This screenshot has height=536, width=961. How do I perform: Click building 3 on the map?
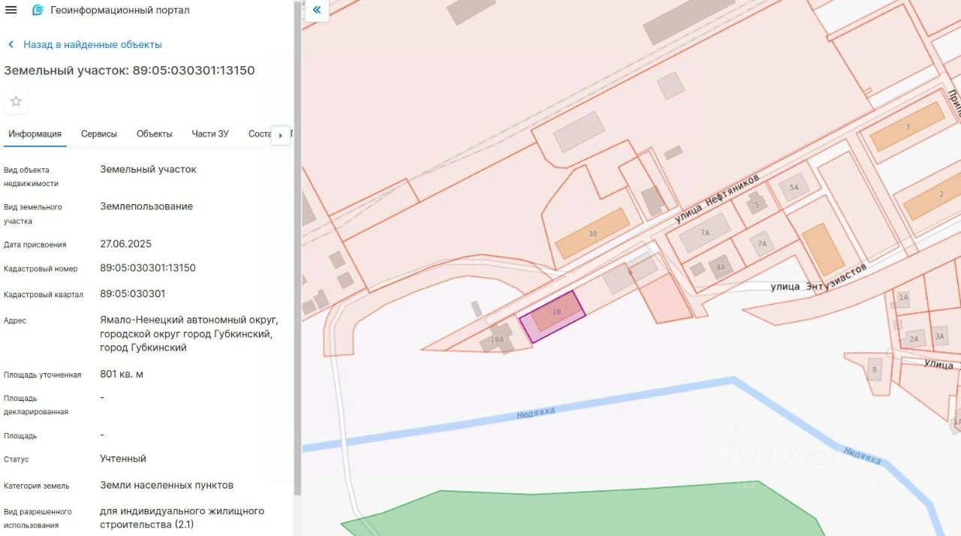pos(907,127)
